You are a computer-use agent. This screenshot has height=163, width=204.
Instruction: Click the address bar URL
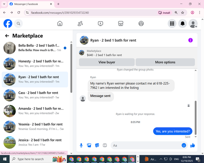click(60, 13)
